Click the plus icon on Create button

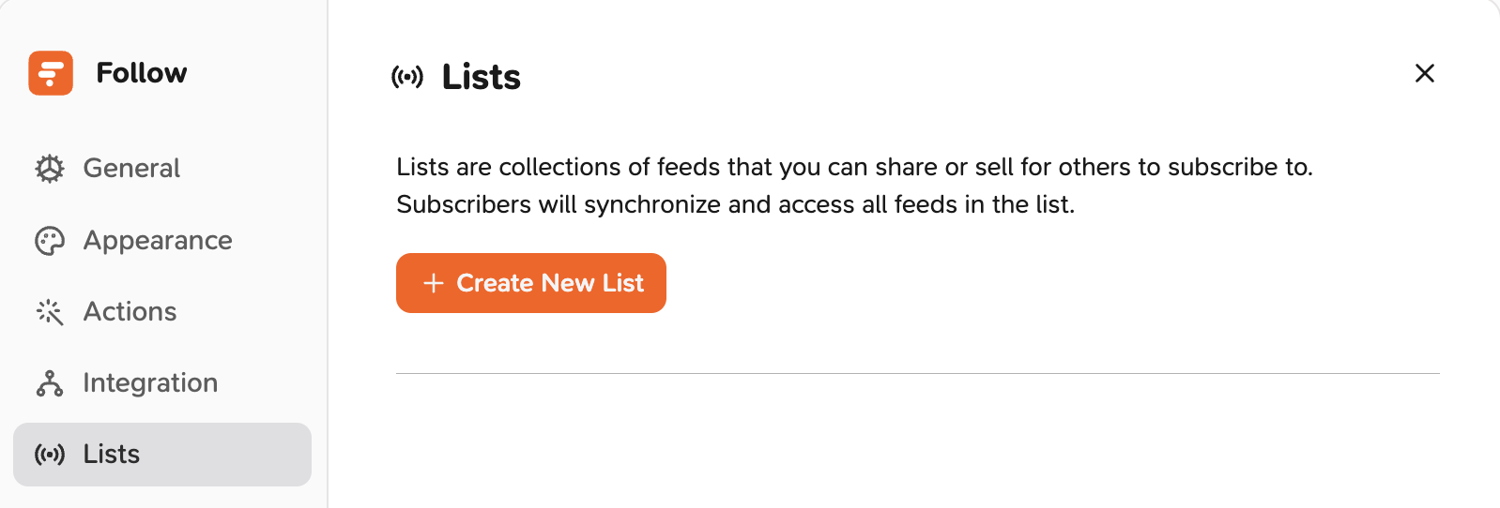pyautogui.click(x=433, y=283)
